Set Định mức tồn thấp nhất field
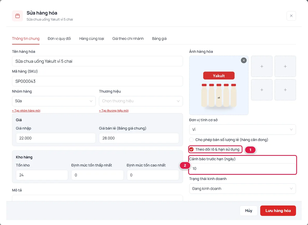Viewport: 308px width, 225px height. coord(97,175)
